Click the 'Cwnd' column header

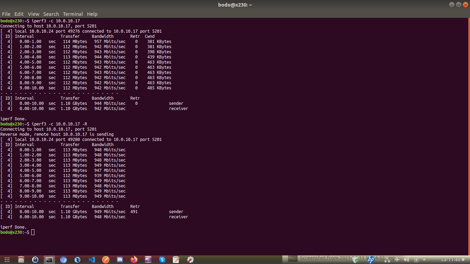click(150, 36)
